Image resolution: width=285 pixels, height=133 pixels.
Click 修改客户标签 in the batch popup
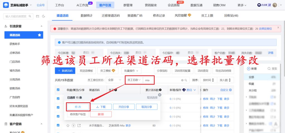pos(78,114)
